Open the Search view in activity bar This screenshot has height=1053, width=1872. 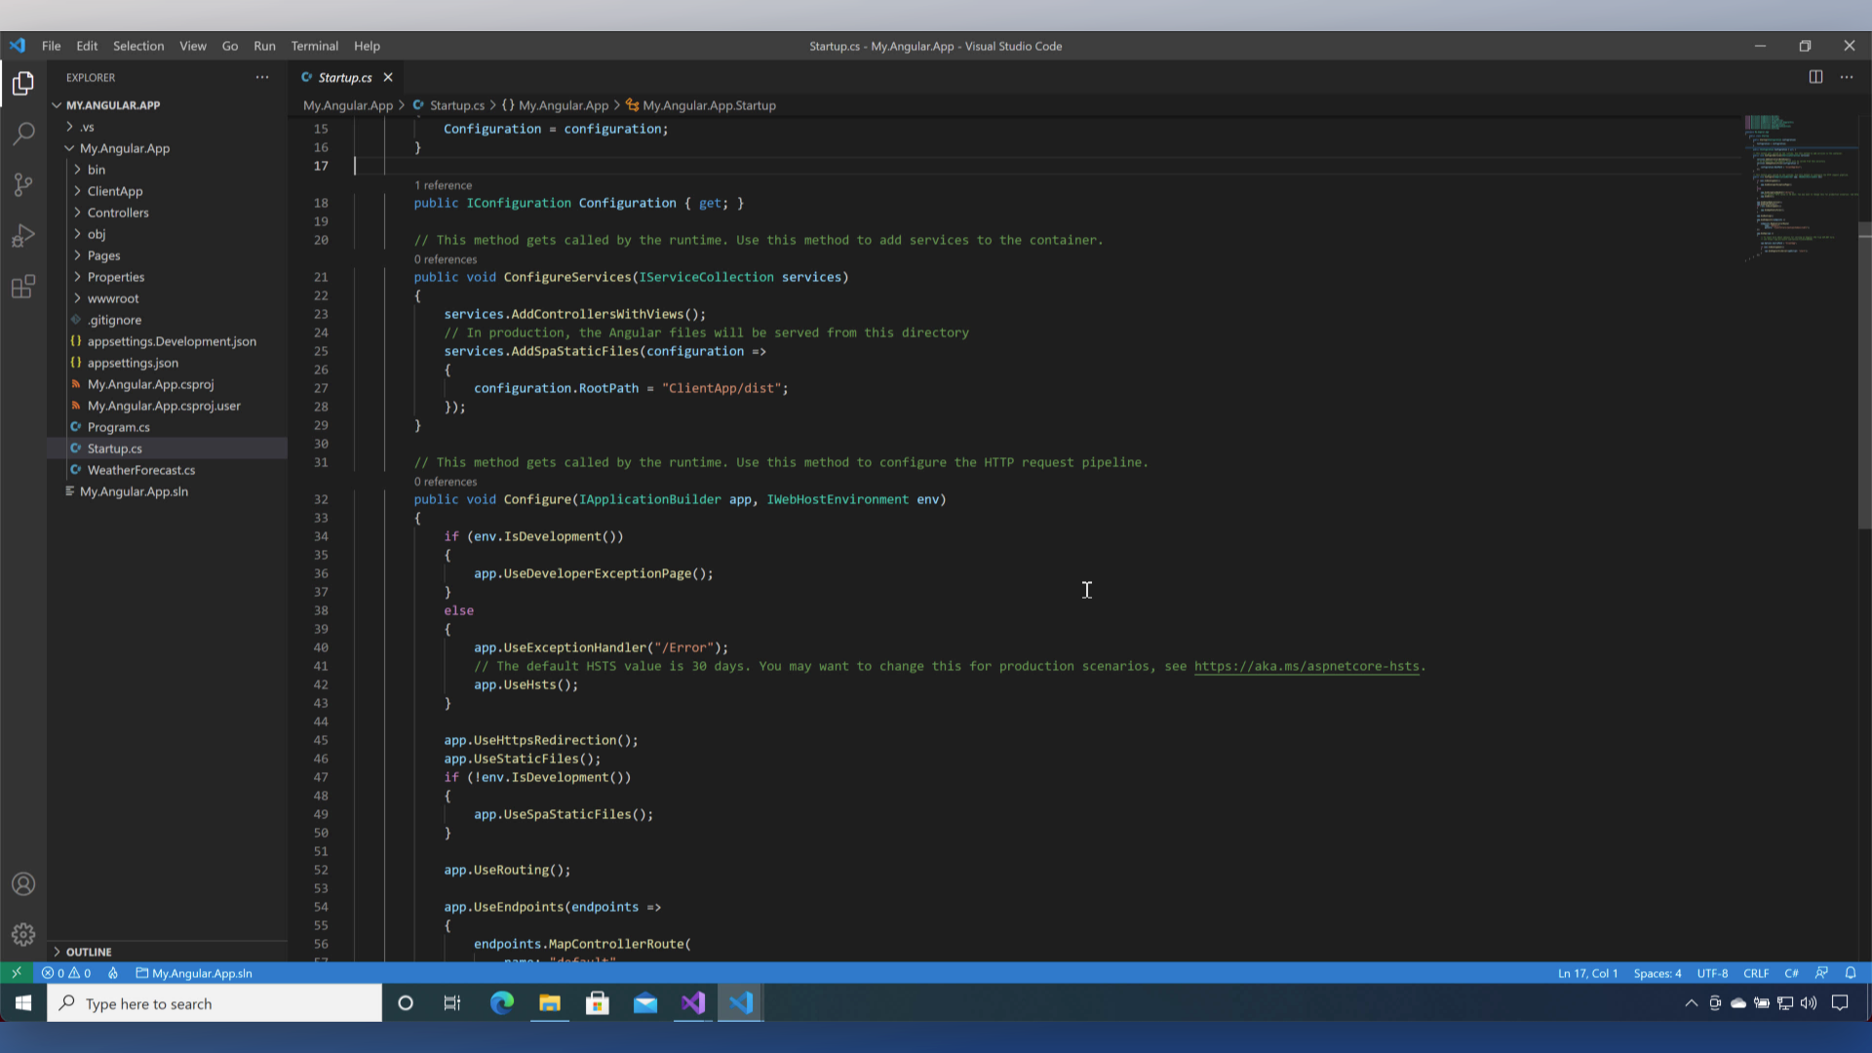tap(23, 134)
